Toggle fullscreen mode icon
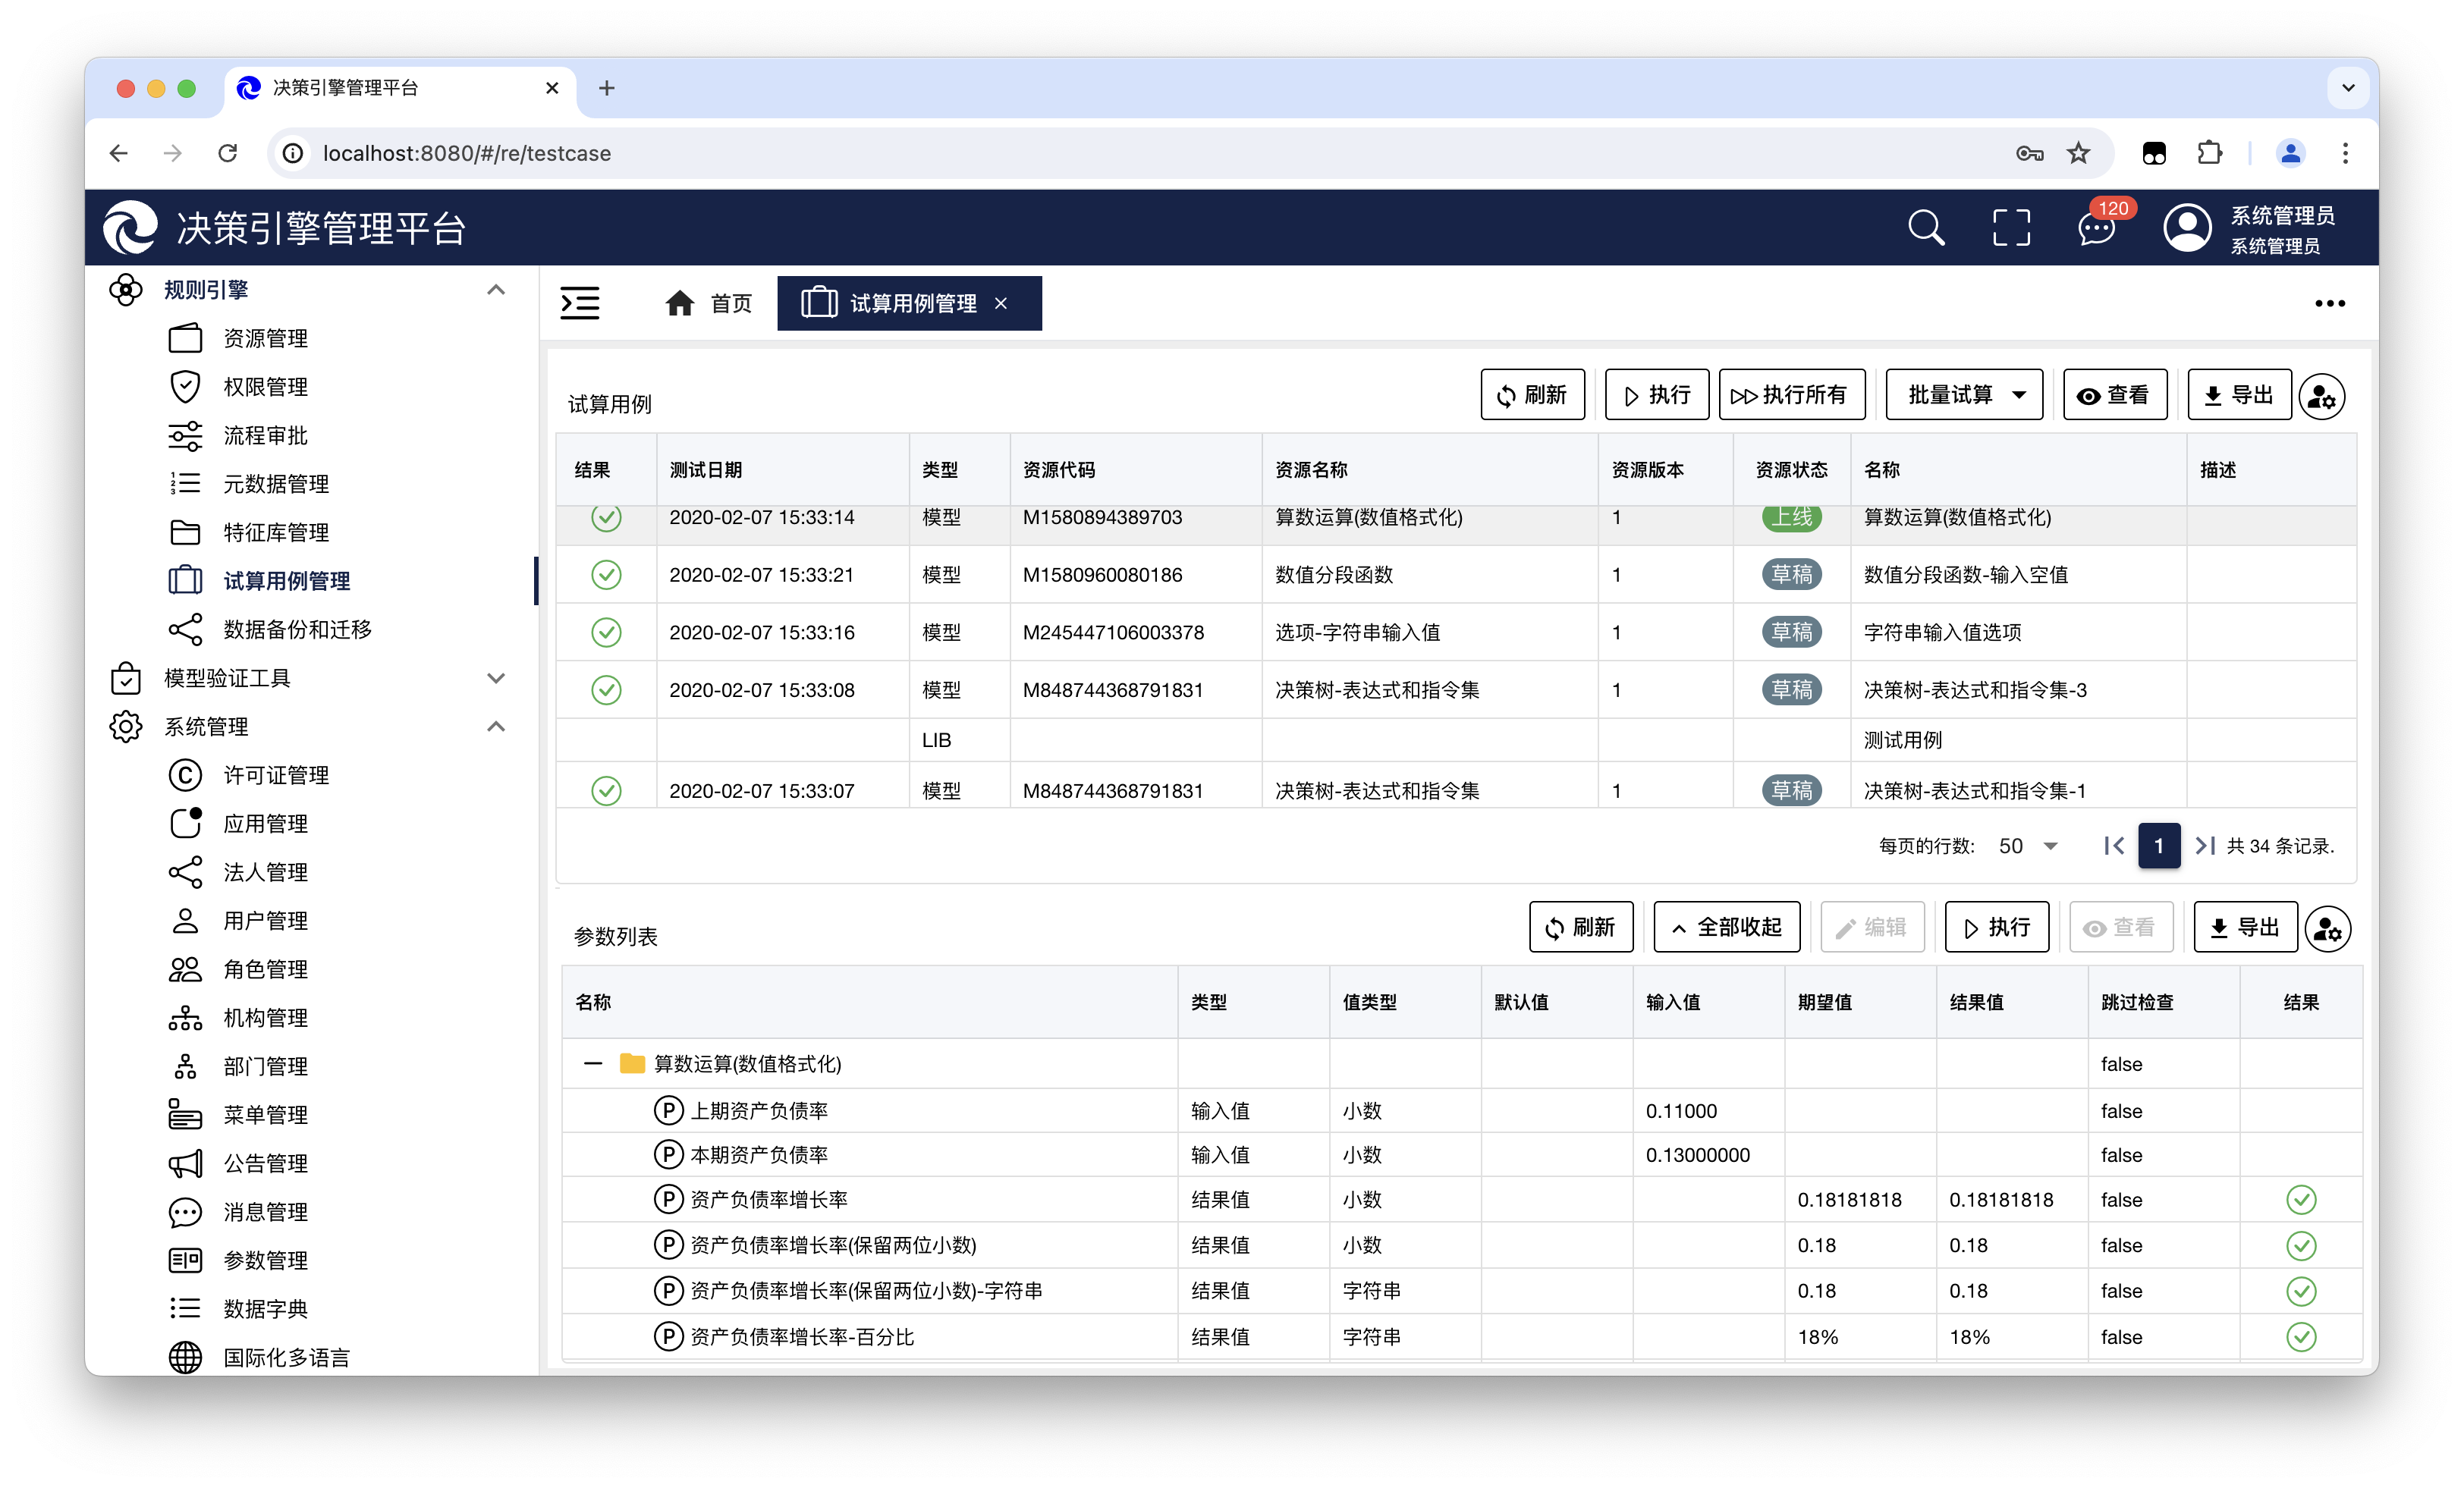This screenshot has width=2464, height=1488. (2011, 228)
